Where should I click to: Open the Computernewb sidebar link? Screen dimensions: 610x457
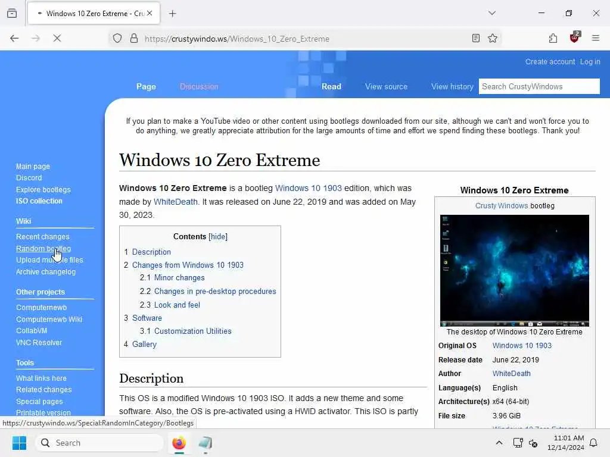[x=41, y=308]
